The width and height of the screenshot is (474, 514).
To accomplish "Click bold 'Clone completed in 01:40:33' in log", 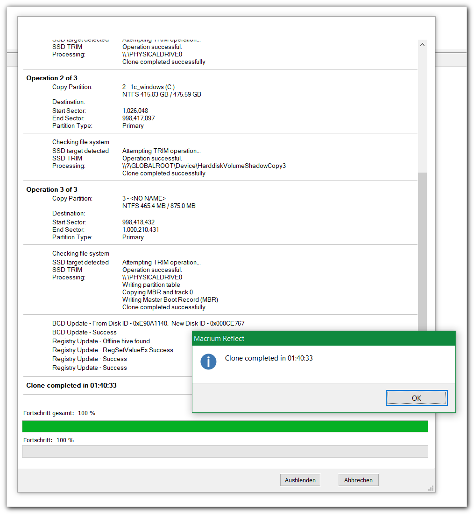I will (x=71, y=385).
